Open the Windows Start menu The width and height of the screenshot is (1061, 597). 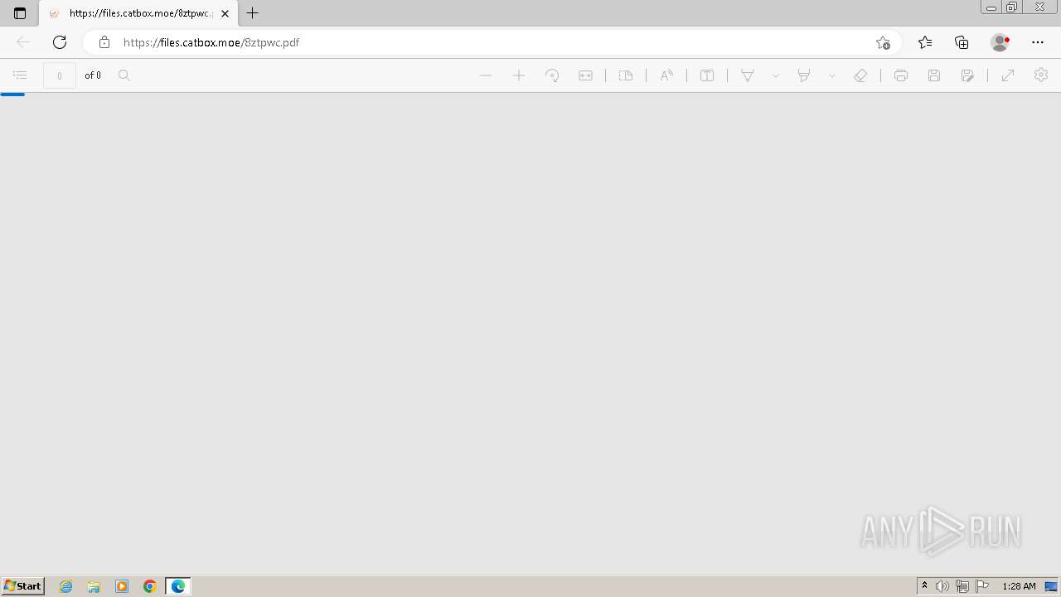pos(23,586)
